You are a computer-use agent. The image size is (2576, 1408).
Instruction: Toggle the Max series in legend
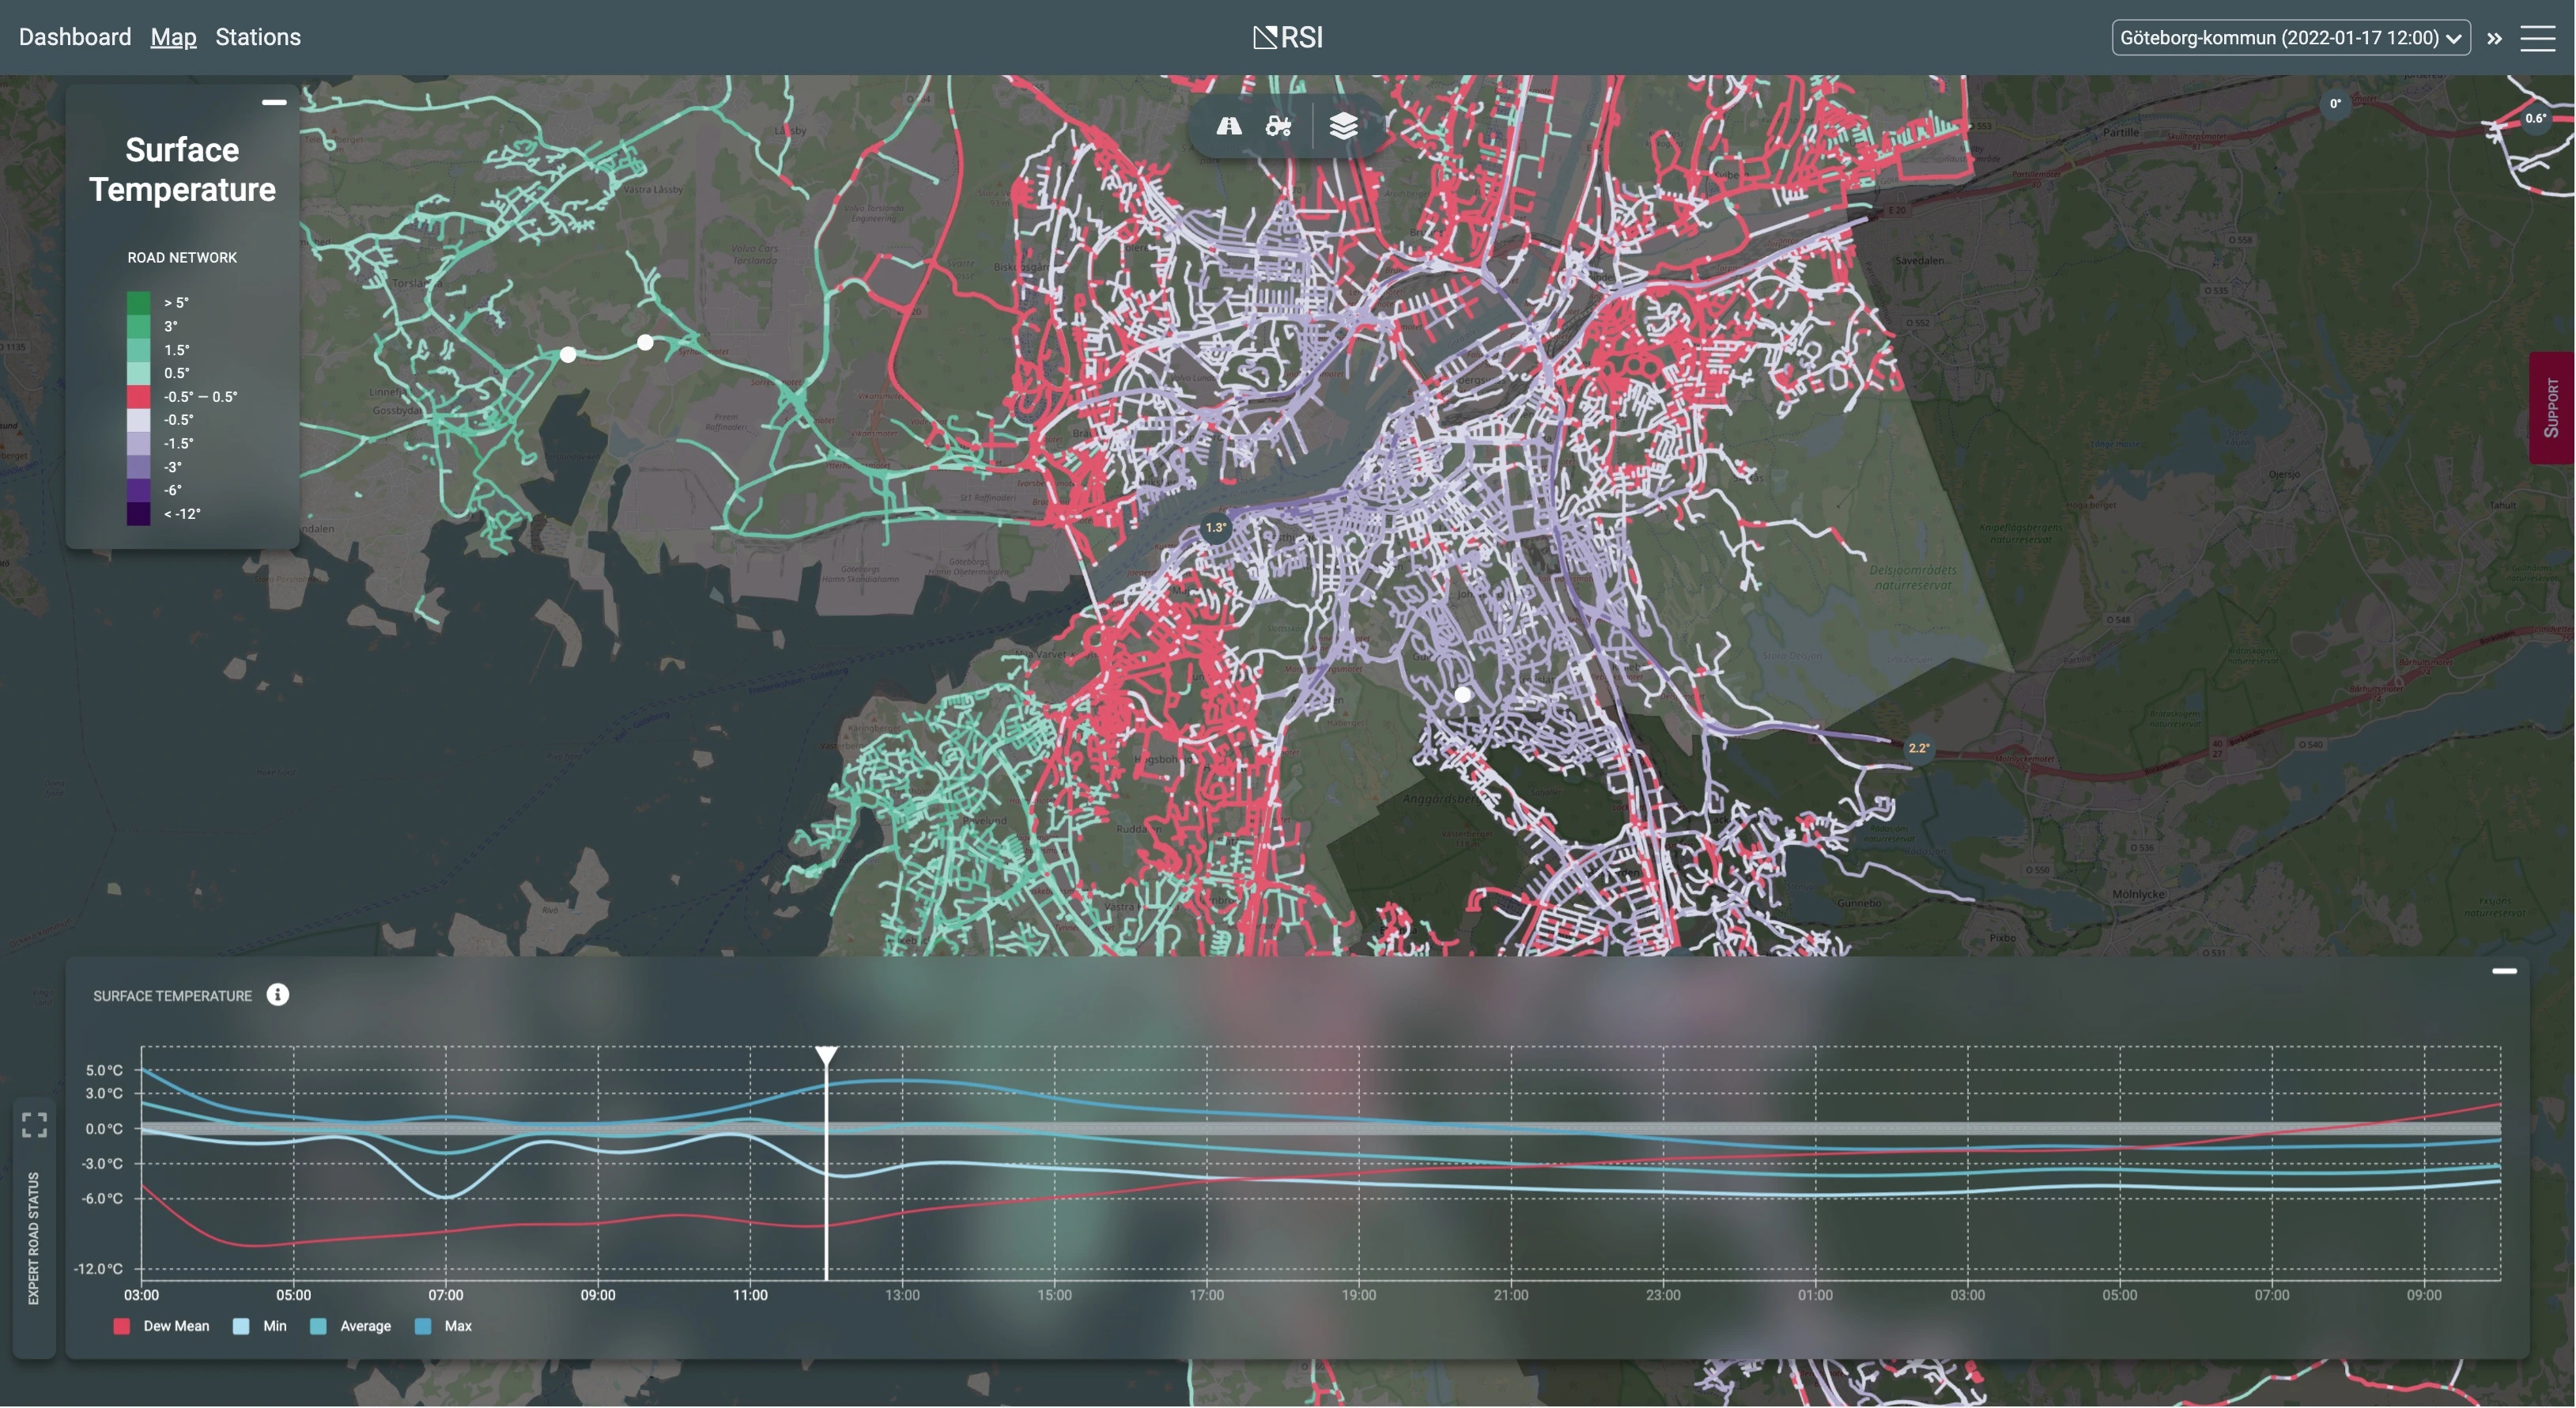coord(443,1326)
